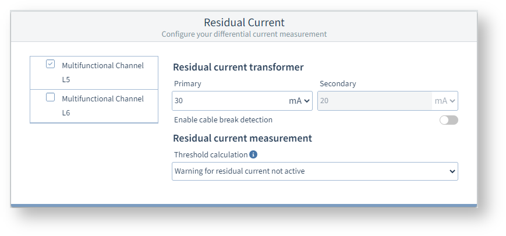Uncheck the Multifunctional Channel L5 checkbox
Screen dimensions: 506x236
coord(51,64)
